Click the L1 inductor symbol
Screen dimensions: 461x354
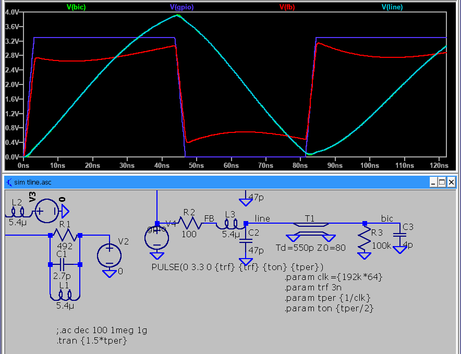pos(65,296)
